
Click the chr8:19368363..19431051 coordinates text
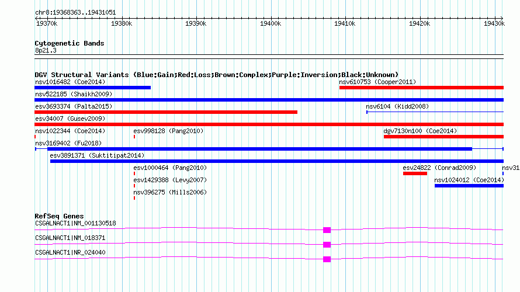75,13
